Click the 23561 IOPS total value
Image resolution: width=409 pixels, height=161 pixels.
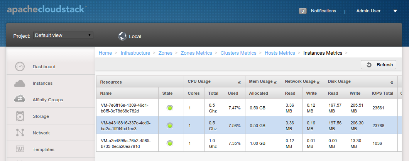378,108
